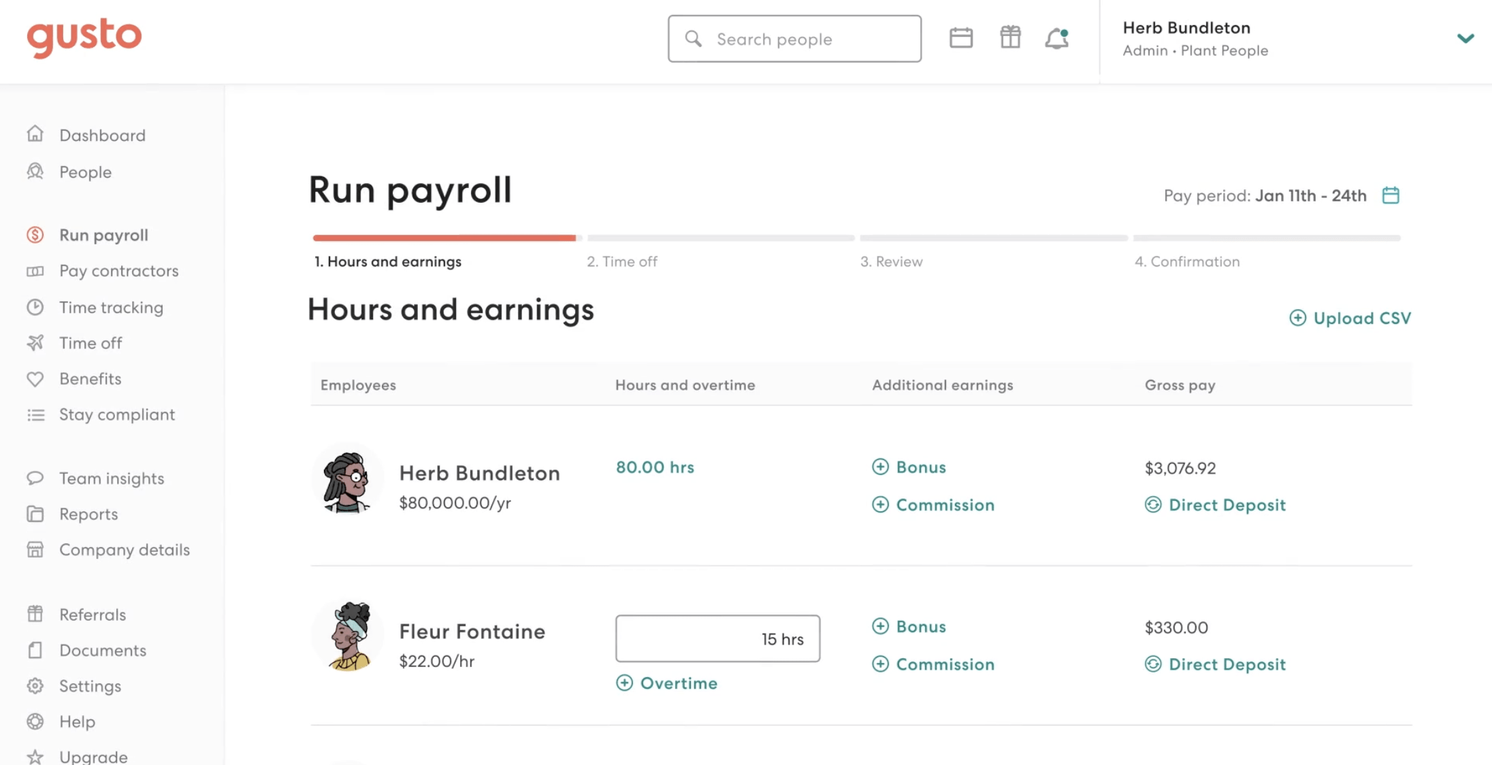This screenshot has width=1492, height=765.
Task: Click the Gross pay column header
Action: 1180,385
